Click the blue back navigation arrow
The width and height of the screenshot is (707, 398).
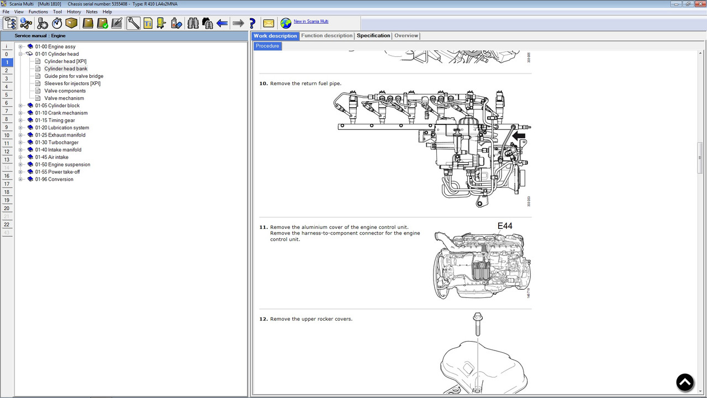[x=222, y=23]
